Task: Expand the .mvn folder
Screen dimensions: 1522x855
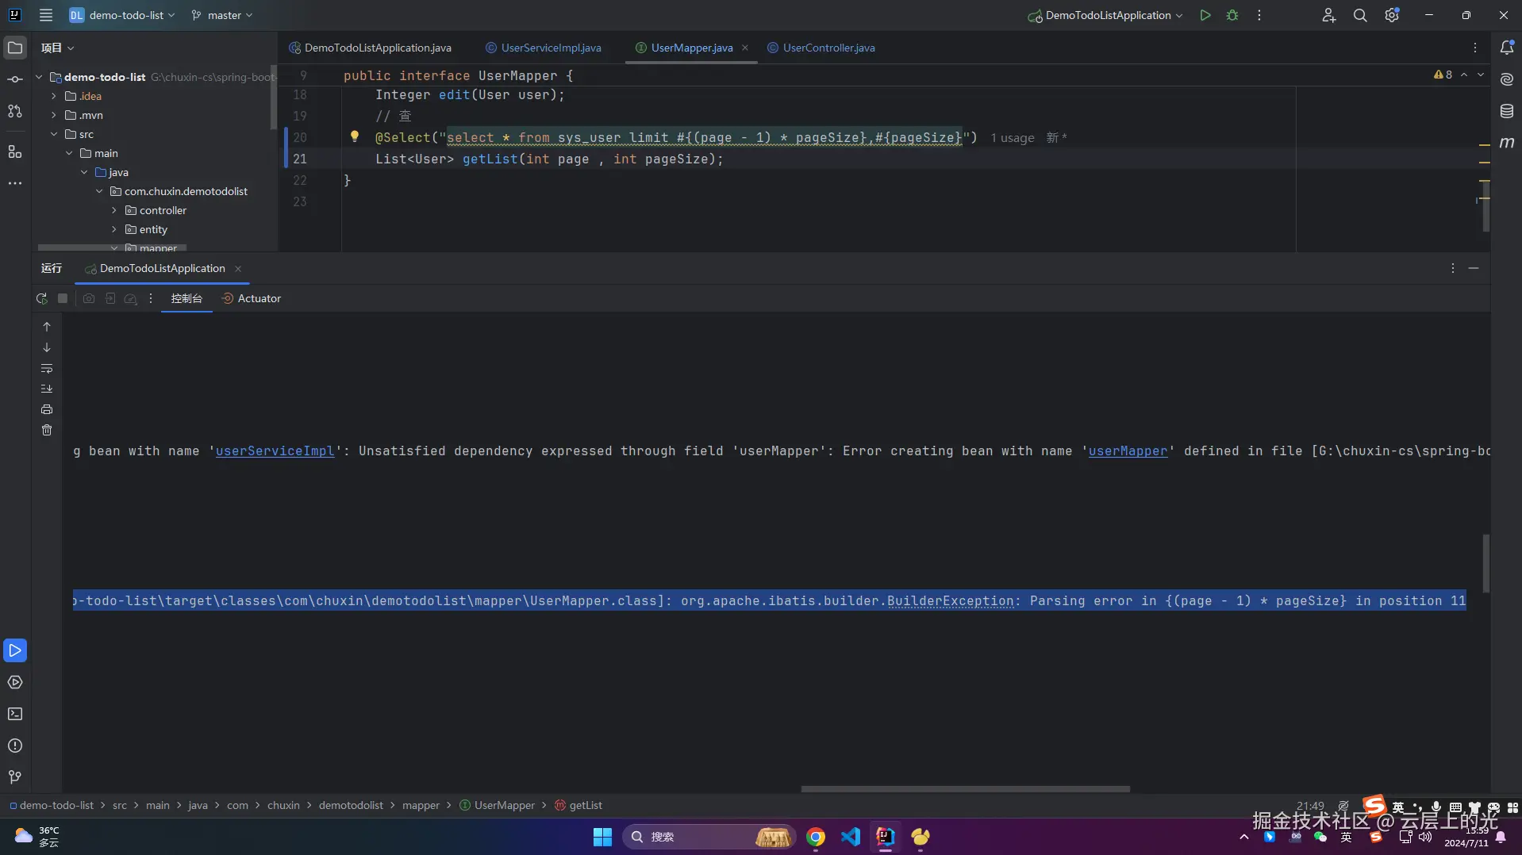Action: [x=54, y=115]
